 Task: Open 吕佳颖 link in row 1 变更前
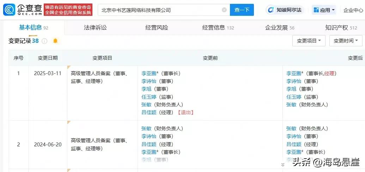pos(149,112)
